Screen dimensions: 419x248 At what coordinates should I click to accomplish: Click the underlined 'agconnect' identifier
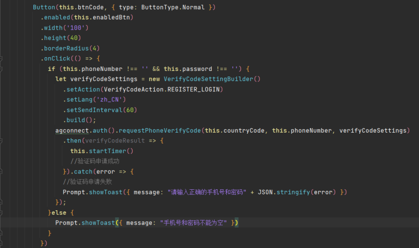[x=72, y=131]
